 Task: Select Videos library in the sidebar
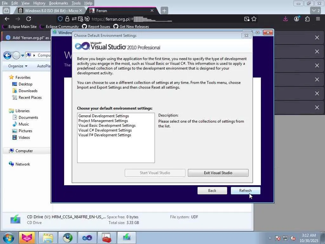[x=21, y=137]
